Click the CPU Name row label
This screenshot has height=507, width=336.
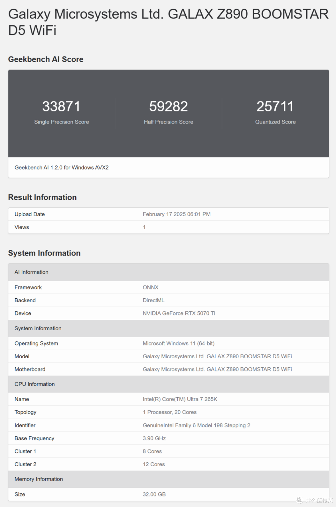[x=22, y=399]
